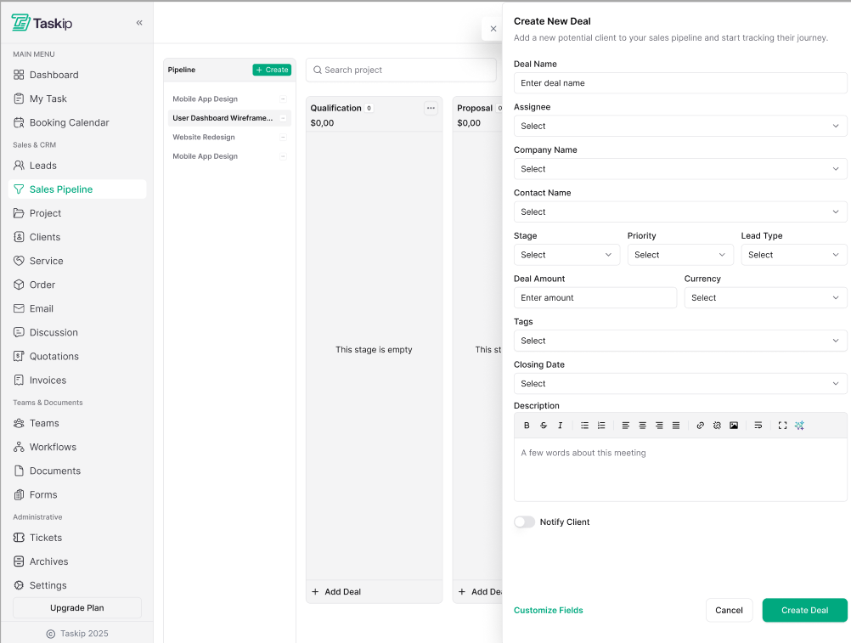851x643 pixels.
Task: Expand the Stage select box
Action: (x=566, y=255)
